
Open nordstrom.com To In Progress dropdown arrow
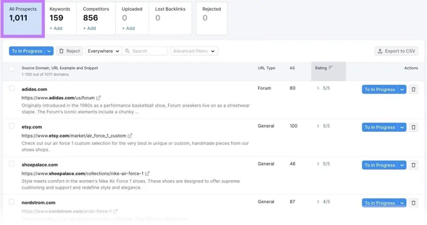click(402, 203)
